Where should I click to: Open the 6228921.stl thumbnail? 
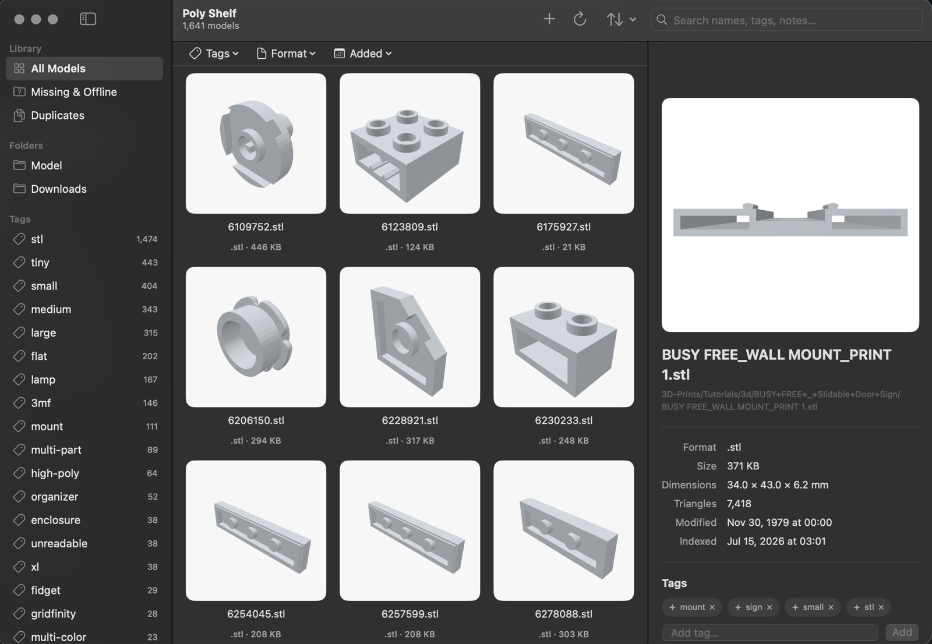[x=409, y=337]
